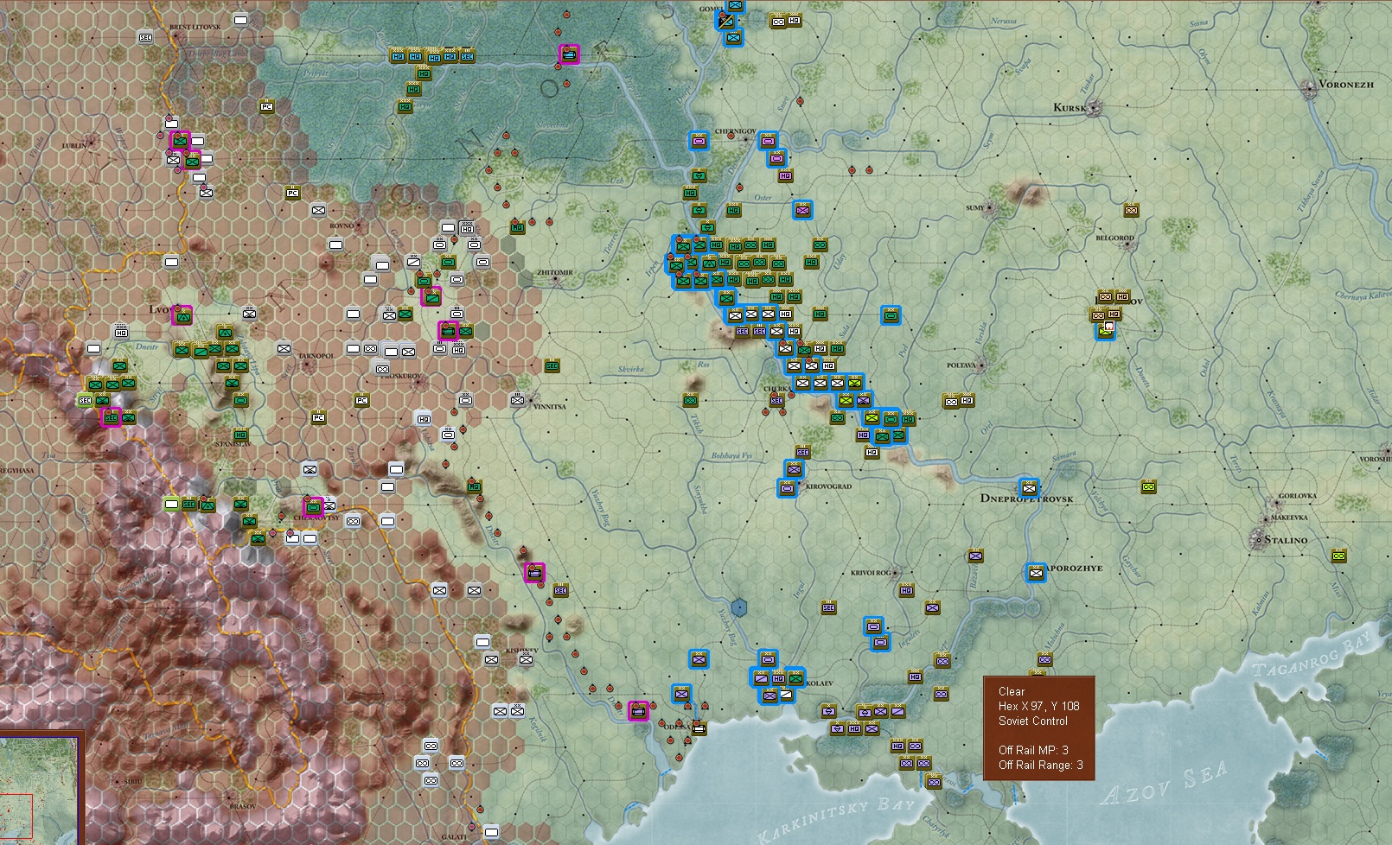
Task: Select the green HQ counter north of Zhitomir
Action: click(517, 227)
